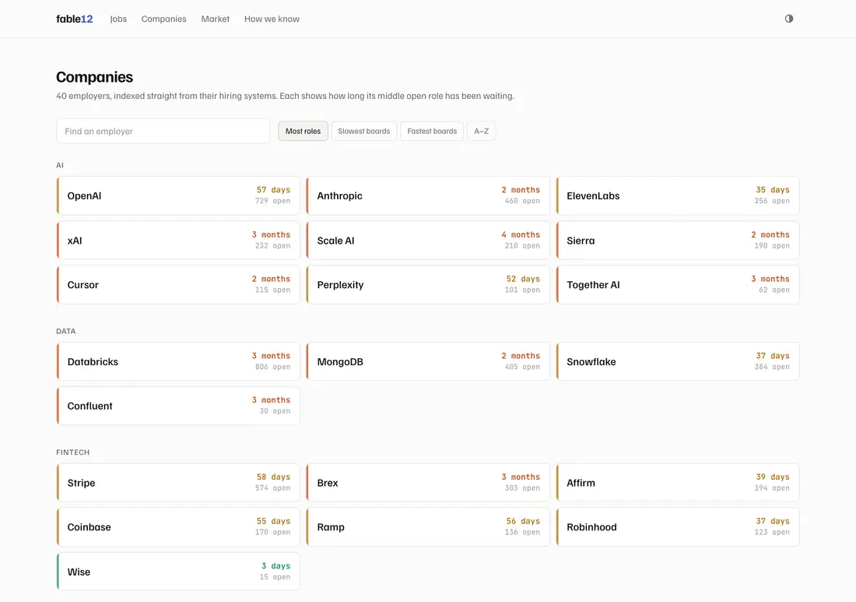Viewport: 856px width, 602px height.
Task: Click the "303 open" count on Brex
Action: [522, 488]
